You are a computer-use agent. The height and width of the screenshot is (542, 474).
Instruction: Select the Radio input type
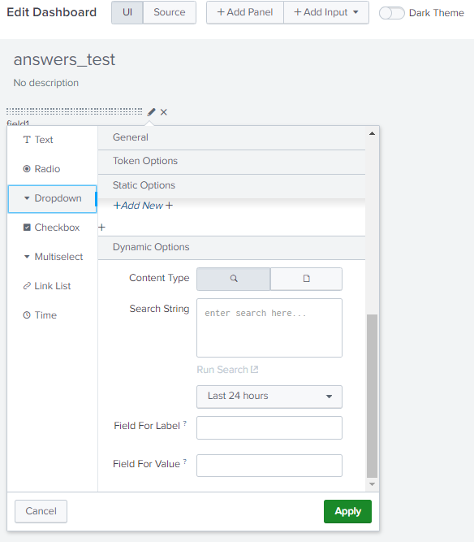41,169
